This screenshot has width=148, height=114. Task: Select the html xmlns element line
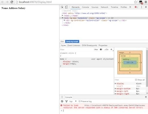84,13
